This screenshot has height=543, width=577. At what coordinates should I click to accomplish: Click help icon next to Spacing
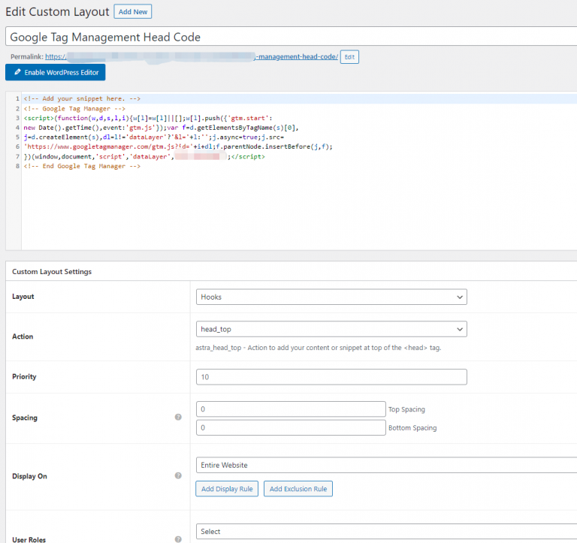pyautogui.click(x=178, y=417)
